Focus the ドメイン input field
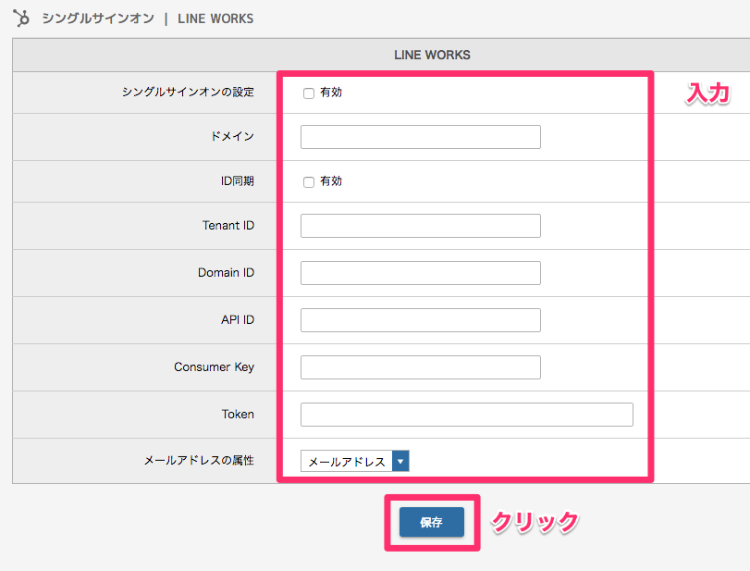This screenshot has width=750, height=571. point(421,137)
